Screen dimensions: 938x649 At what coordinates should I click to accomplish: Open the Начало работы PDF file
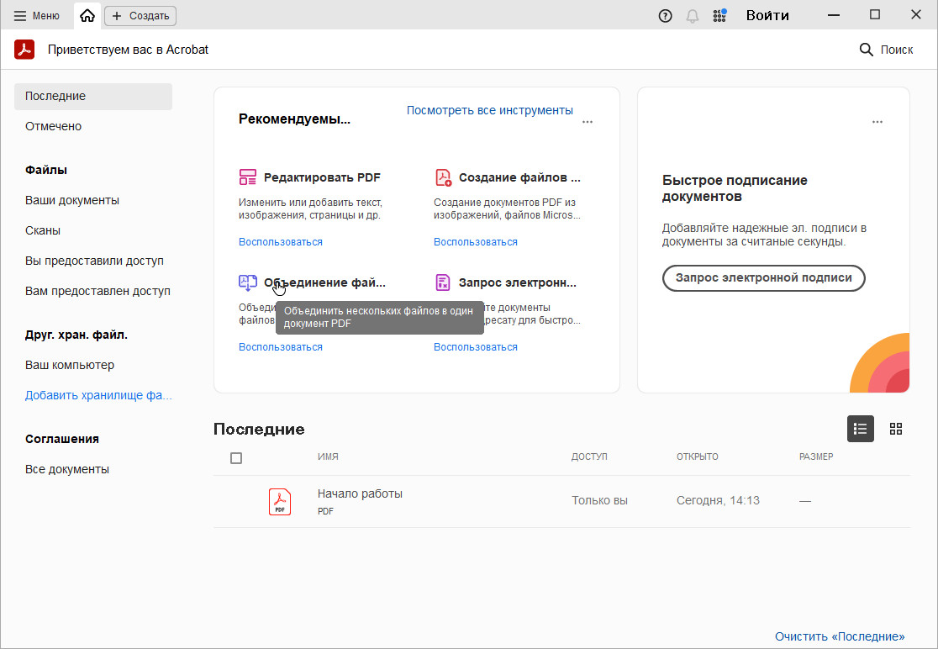pyautogui.click(x=360, y=493)
